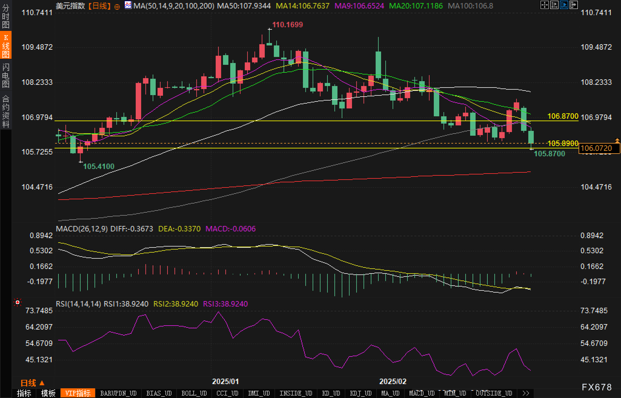The width and height of the screenshot is (621, 398).
Task: Click the 模板 button in bottom bar
Action: coord(48,393)
